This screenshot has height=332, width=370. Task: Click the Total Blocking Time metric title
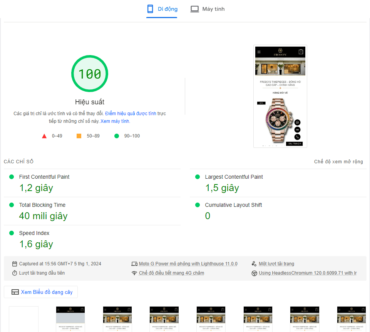[x=42, y=205]
